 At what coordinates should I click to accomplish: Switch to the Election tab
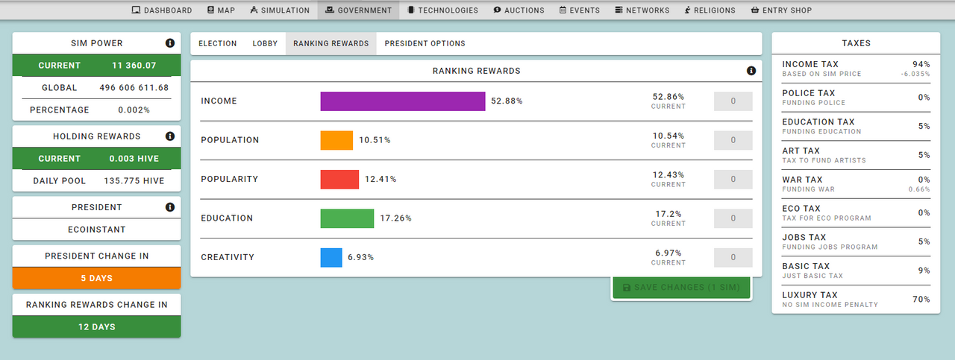(218, 44)
